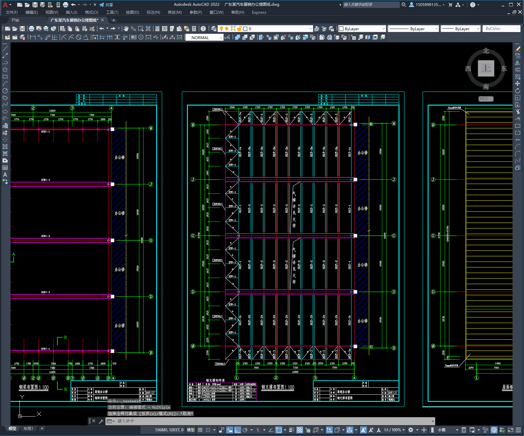Screen dimensions: 524x436
Task: Toggle dynamic input in status bar
Action: [230, 430]
